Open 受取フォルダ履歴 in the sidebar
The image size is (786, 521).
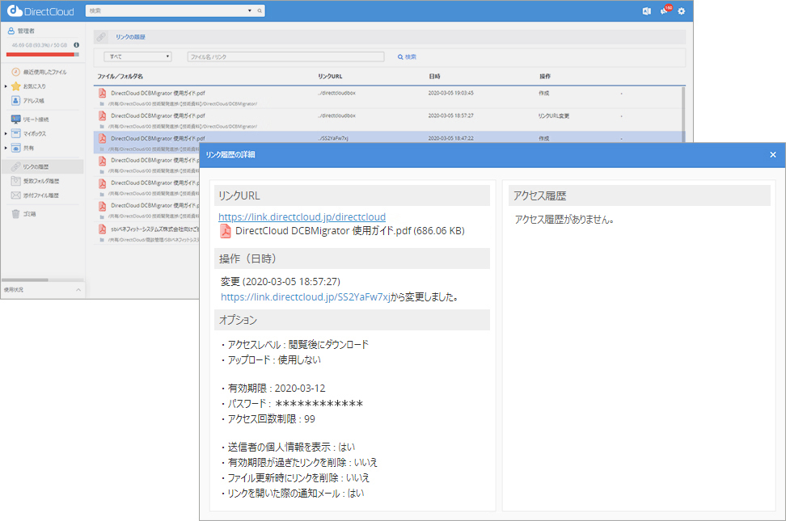[41, 181]
